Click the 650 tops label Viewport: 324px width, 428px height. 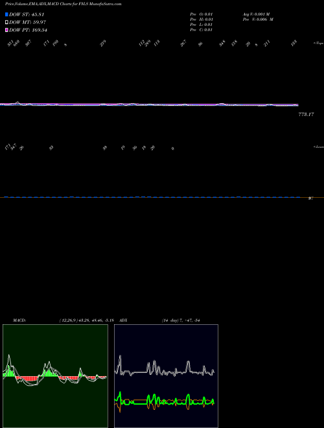[x=17, y=43]
